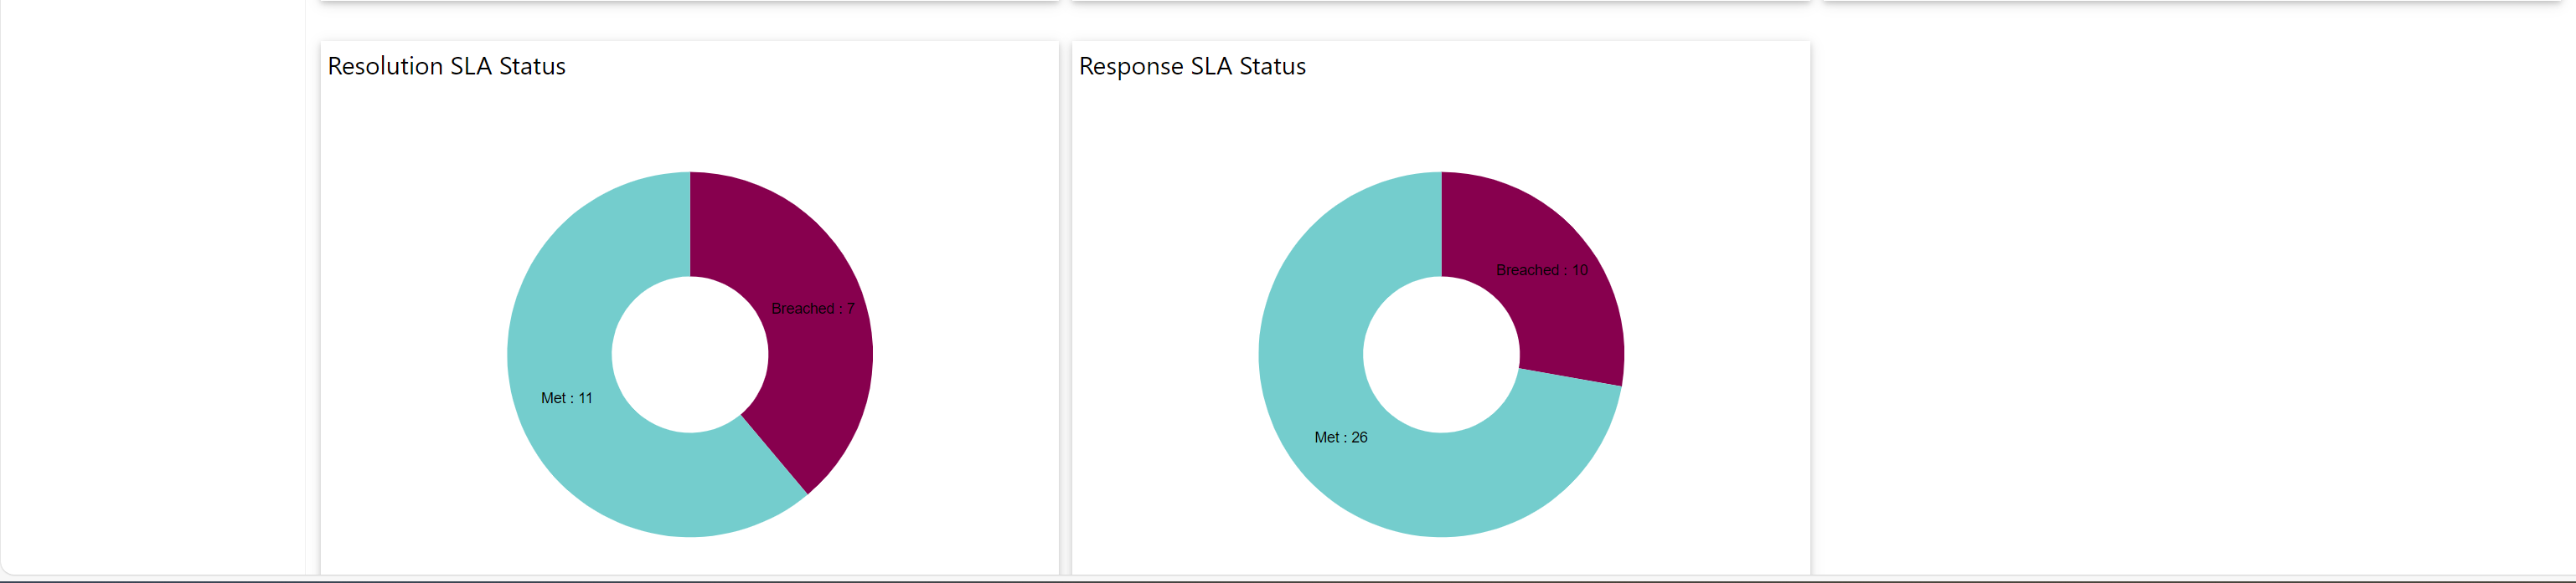This screenshot has height=583, width=2576.
Task: Click the blank left sidebar panel
Action: tap(150, 289)
